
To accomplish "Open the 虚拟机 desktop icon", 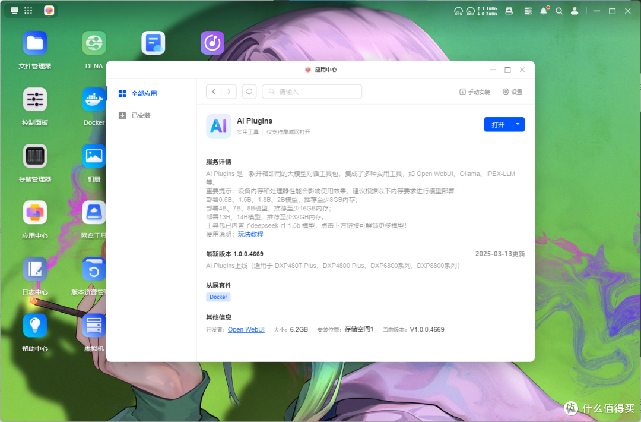I will (x=94, y=325).
